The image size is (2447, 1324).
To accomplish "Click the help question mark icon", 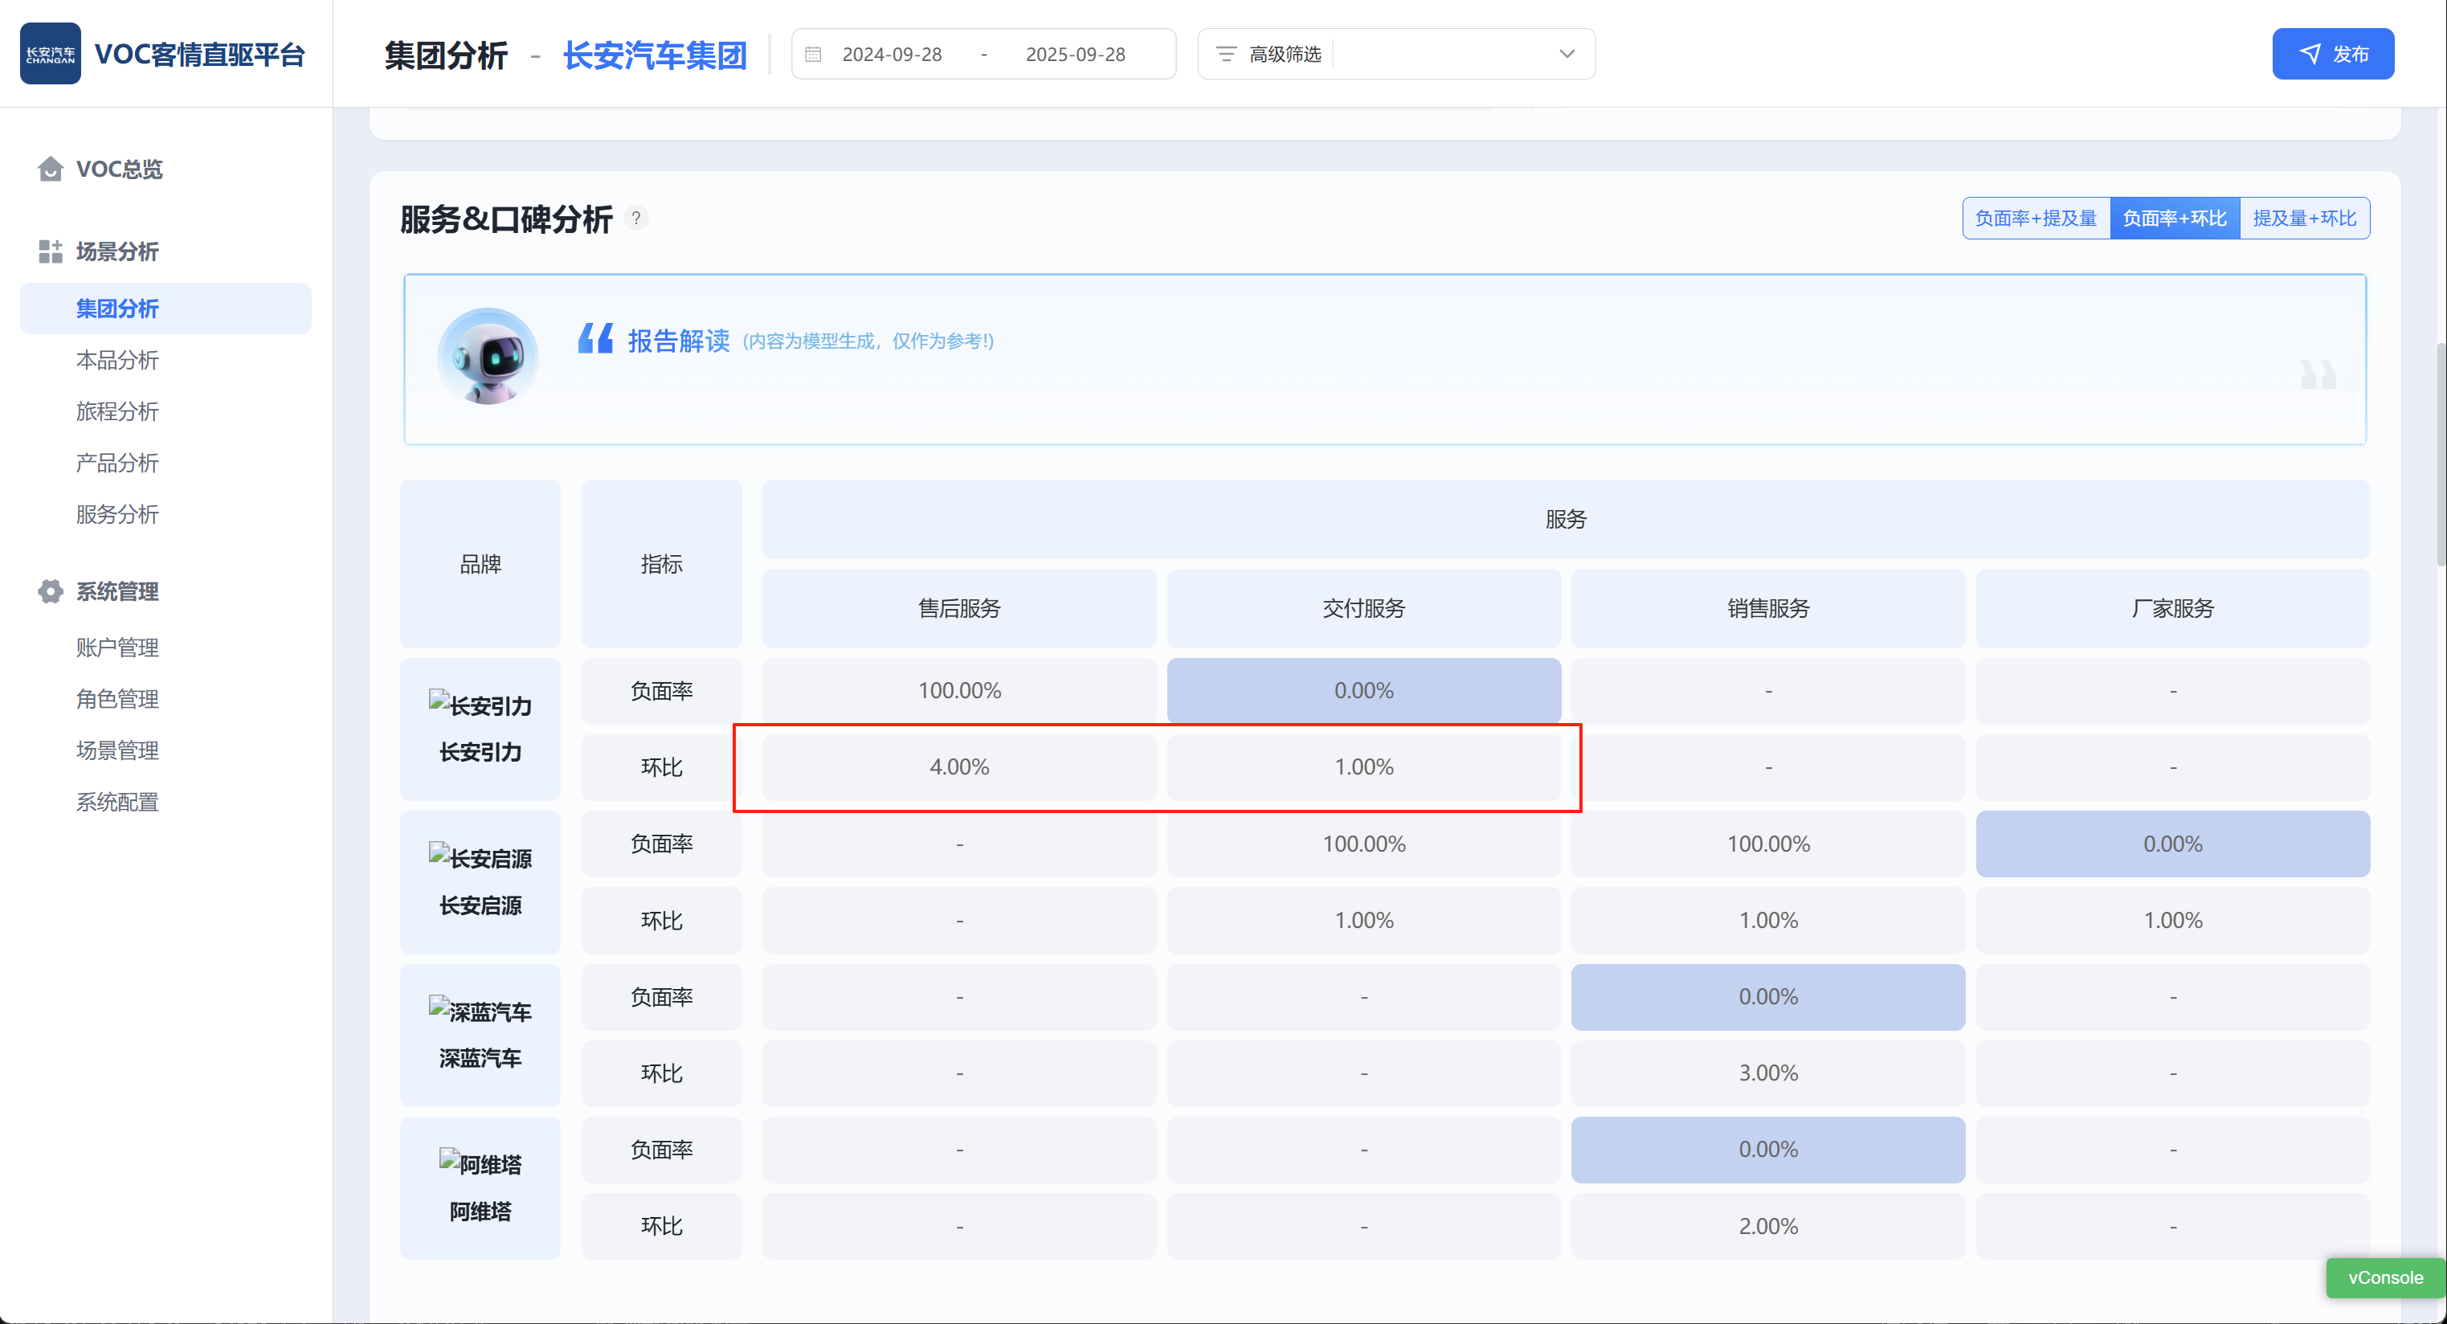I will [636, 219].
